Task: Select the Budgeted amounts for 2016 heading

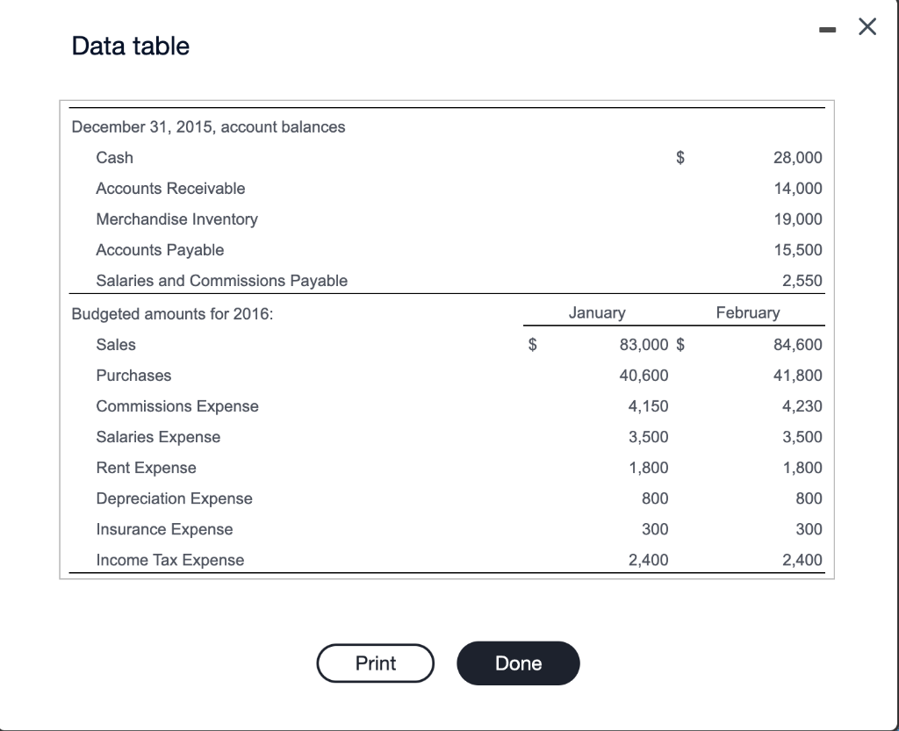Action: click(172, 314)
